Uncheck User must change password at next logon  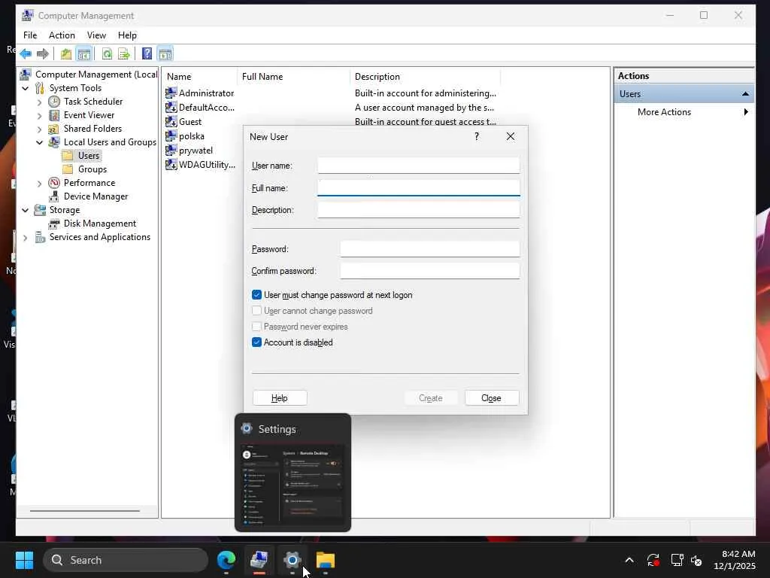click(256, 295)
